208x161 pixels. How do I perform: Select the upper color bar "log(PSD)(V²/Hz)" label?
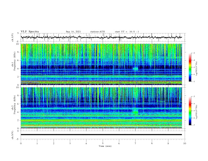tap(197, 69)
